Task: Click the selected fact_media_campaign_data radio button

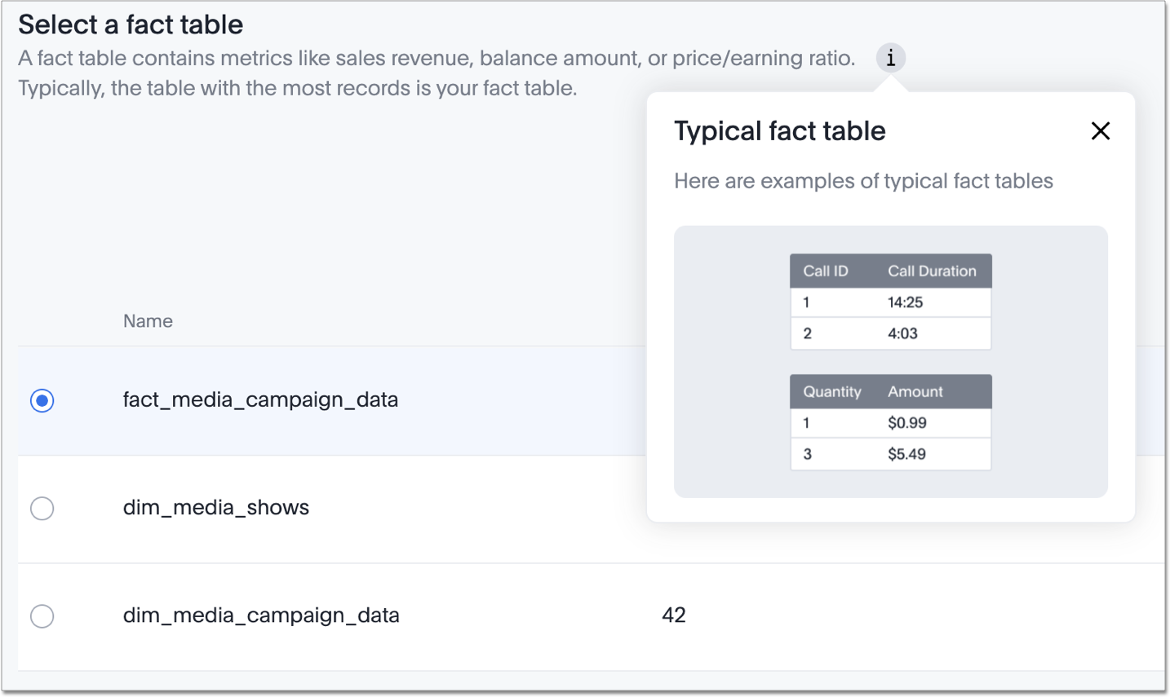Action: 42,400
